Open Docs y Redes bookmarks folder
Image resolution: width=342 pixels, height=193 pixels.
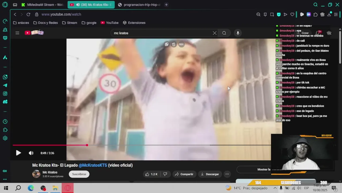(45, 23)
